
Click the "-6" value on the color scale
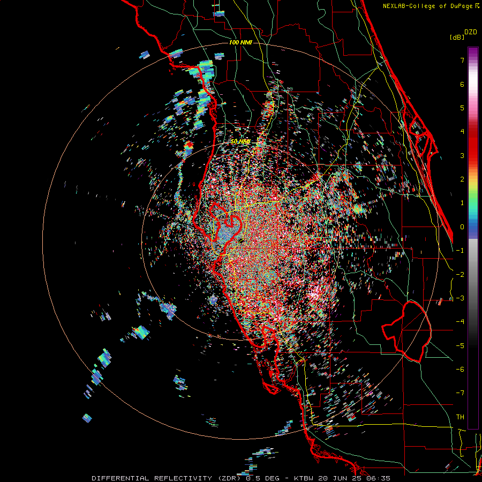460,370
